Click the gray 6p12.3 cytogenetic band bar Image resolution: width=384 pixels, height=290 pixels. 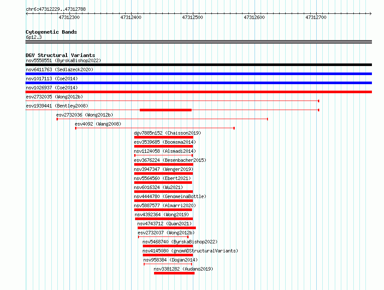(198, 42)
